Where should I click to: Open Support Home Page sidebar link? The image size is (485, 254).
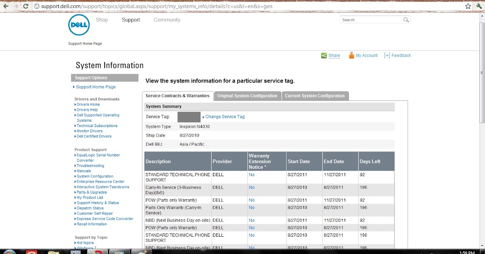(x=96, y=87)
